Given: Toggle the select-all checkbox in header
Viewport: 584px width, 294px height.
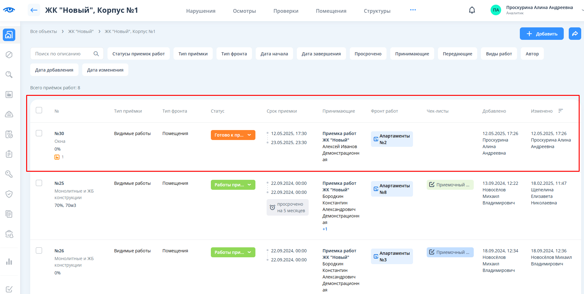Looking at the screenshot, I should (x=39, y=110).
